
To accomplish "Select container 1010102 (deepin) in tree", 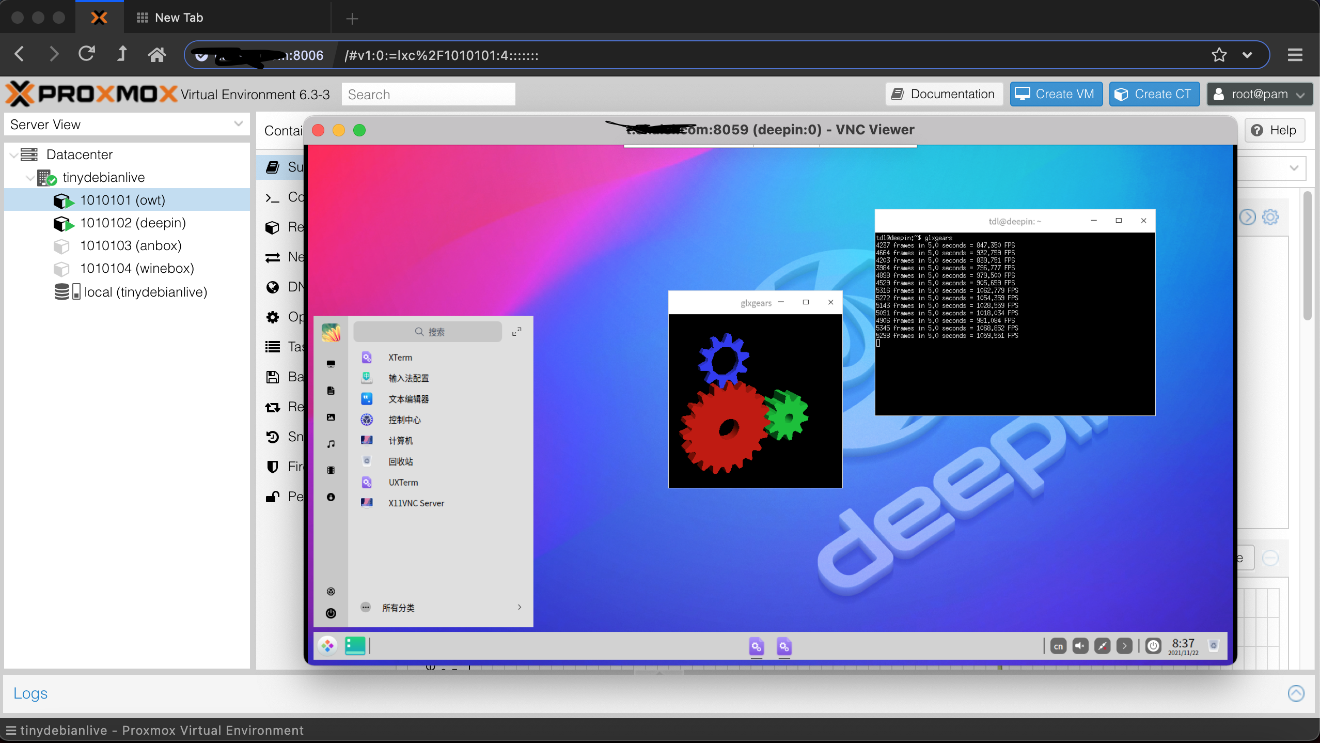I will 133,223.
